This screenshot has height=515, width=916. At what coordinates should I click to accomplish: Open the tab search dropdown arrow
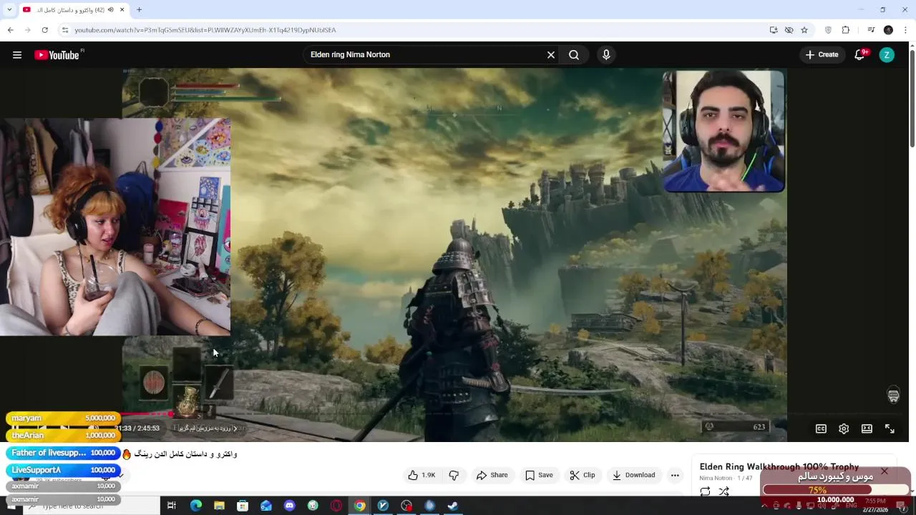tap(9, 10)
